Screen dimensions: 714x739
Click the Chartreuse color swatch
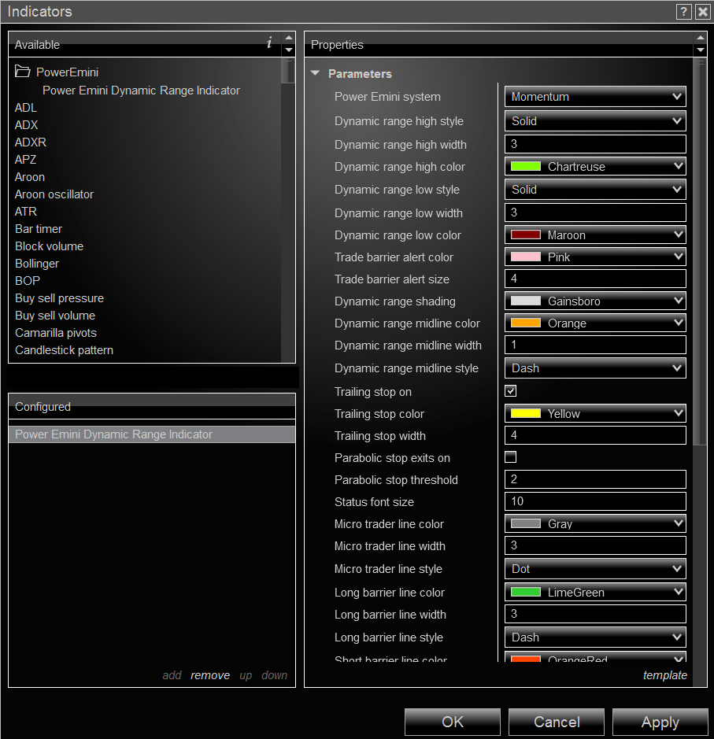pos(526,166)
